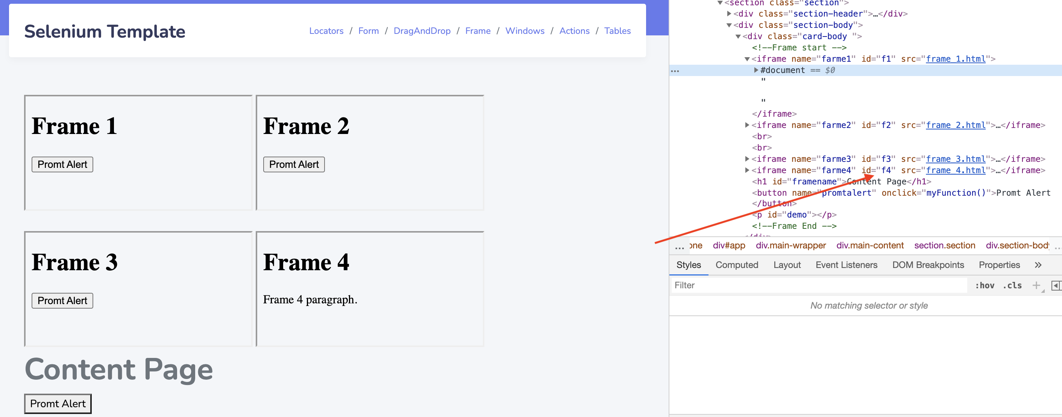Click the styles Filter input field
The width and height of the screenshot is (1062, 417).
coord(818,285)
